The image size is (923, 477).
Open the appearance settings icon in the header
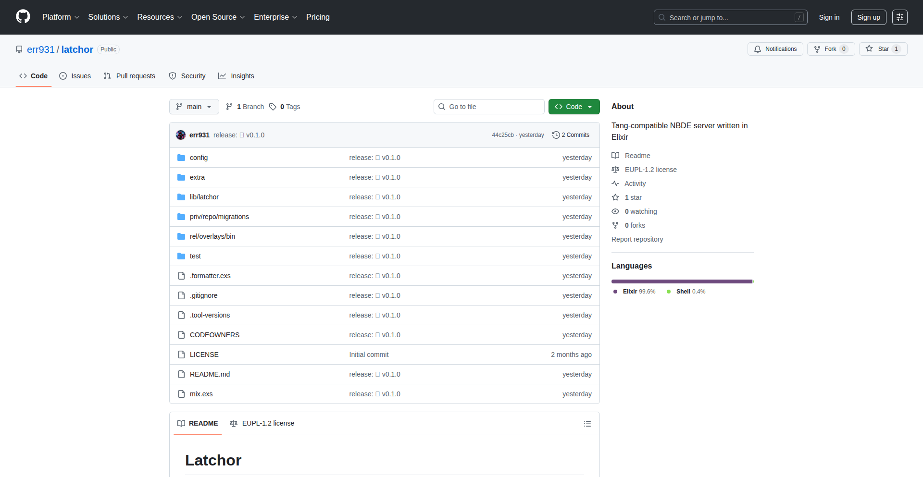(900, 17)
